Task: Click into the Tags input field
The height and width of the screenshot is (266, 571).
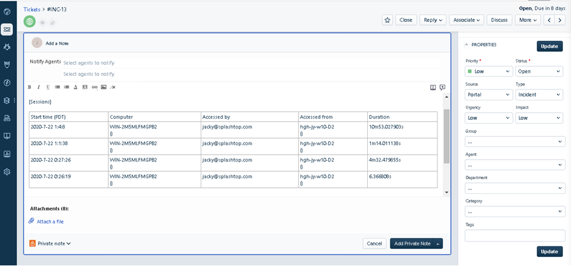Action: pyautogui.click(x=515, y=235)
